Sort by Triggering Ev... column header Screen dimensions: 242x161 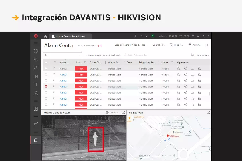(147, 63)
